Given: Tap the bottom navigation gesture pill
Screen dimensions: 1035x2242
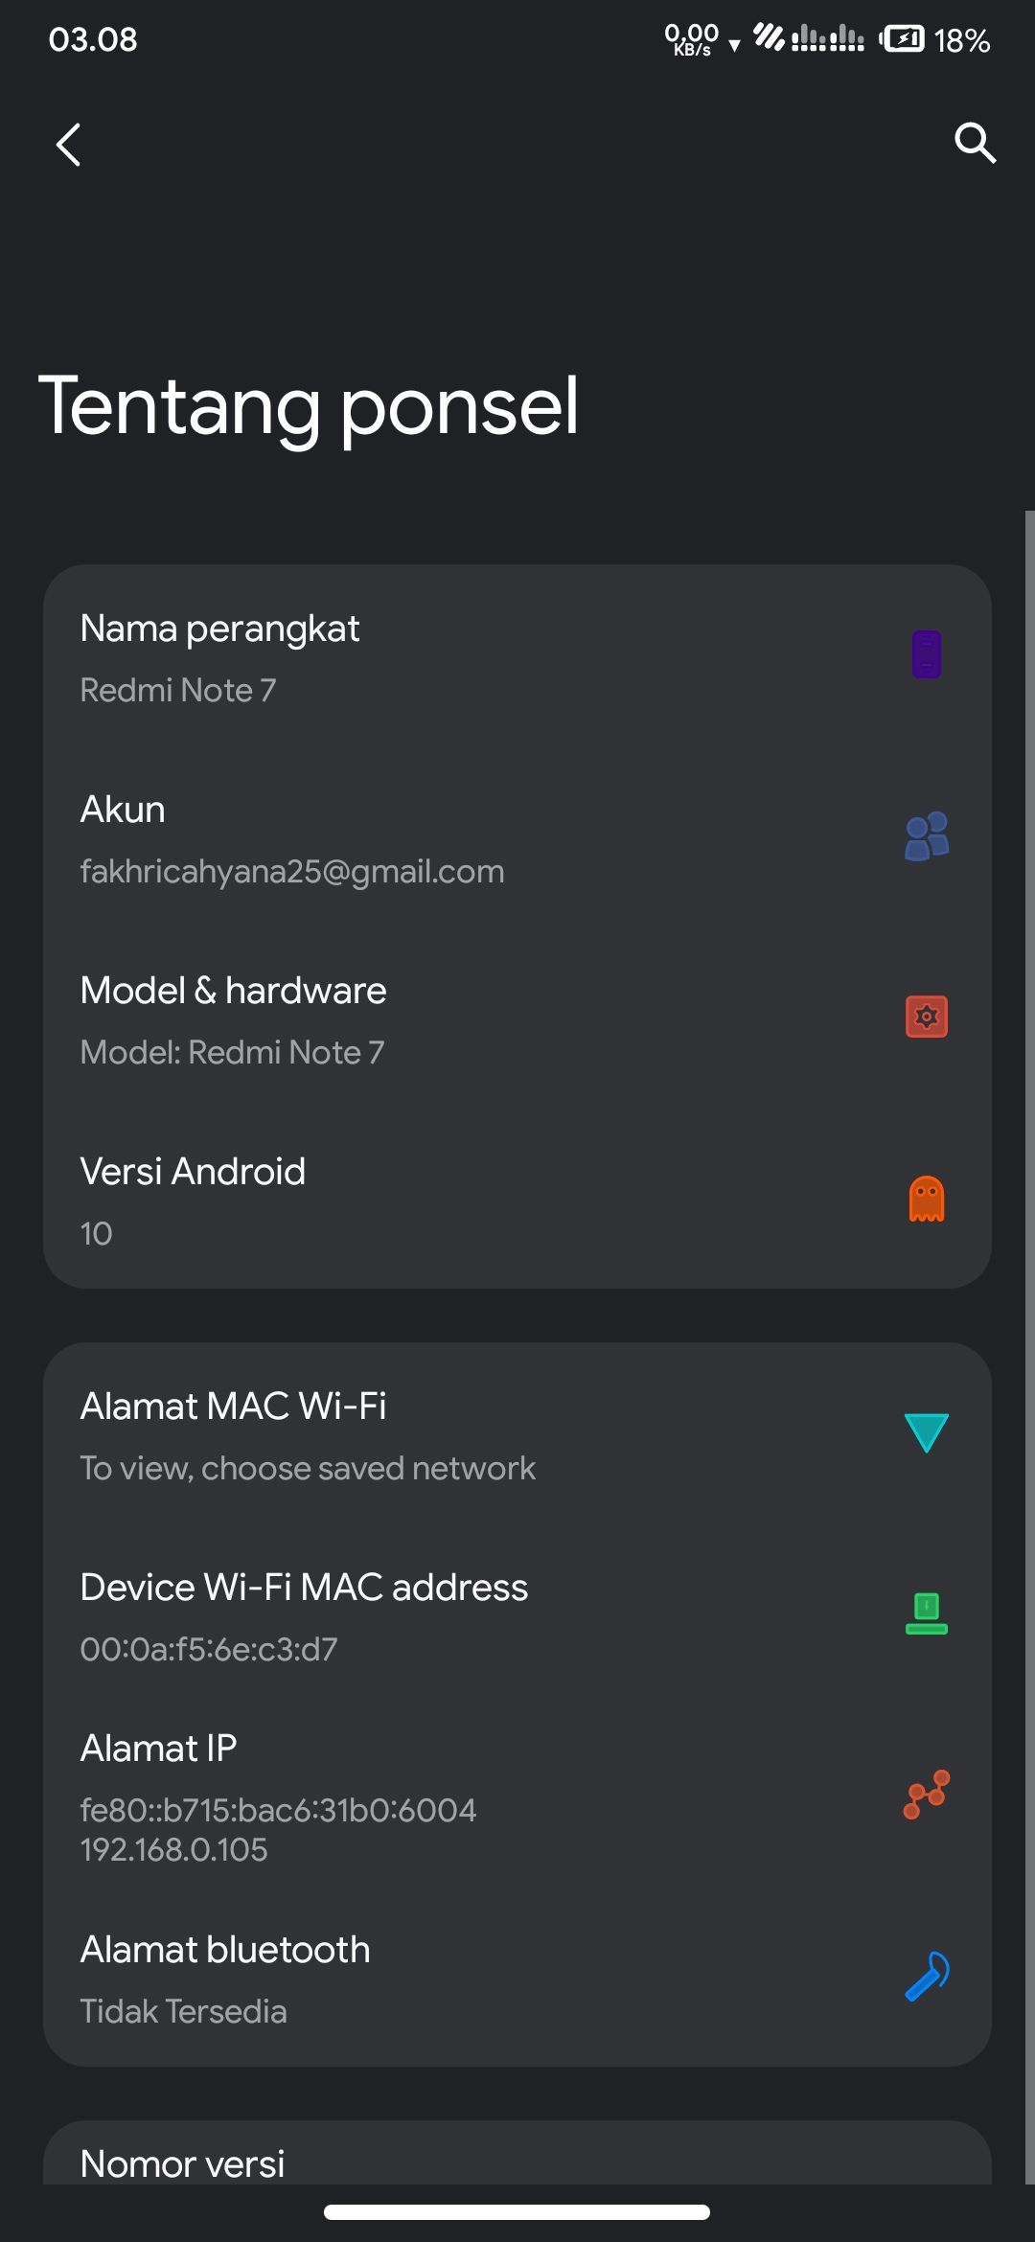Looking at the screenshot, I should [x=517, y=2212].
